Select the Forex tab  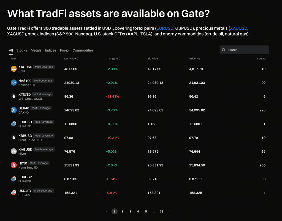pyautogui.click(x=64, y=50)
